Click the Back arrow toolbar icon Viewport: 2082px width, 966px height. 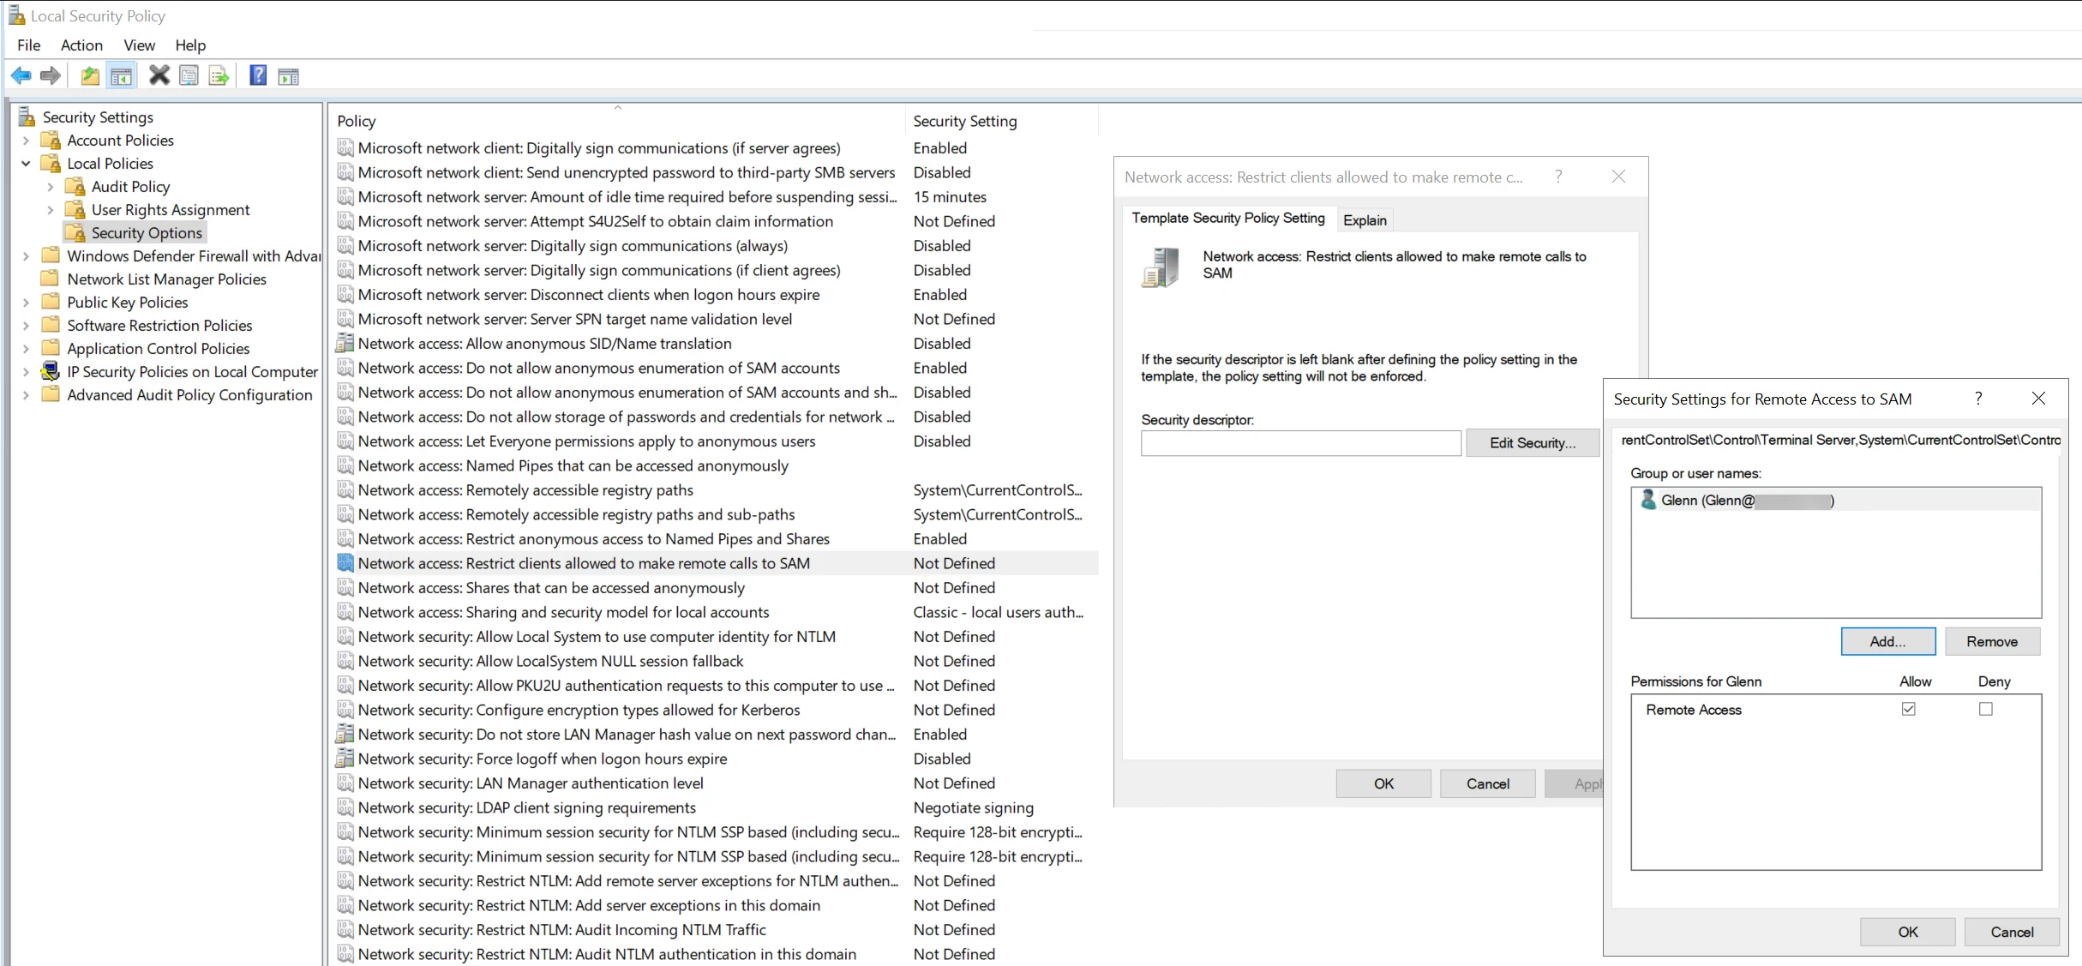pyautogui.click(x=21, y=76)
